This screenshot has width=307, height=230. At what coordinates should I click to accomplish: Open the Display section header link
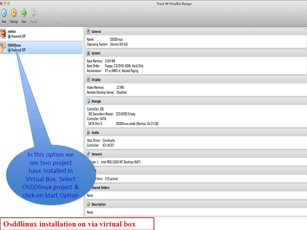(96, 80)
